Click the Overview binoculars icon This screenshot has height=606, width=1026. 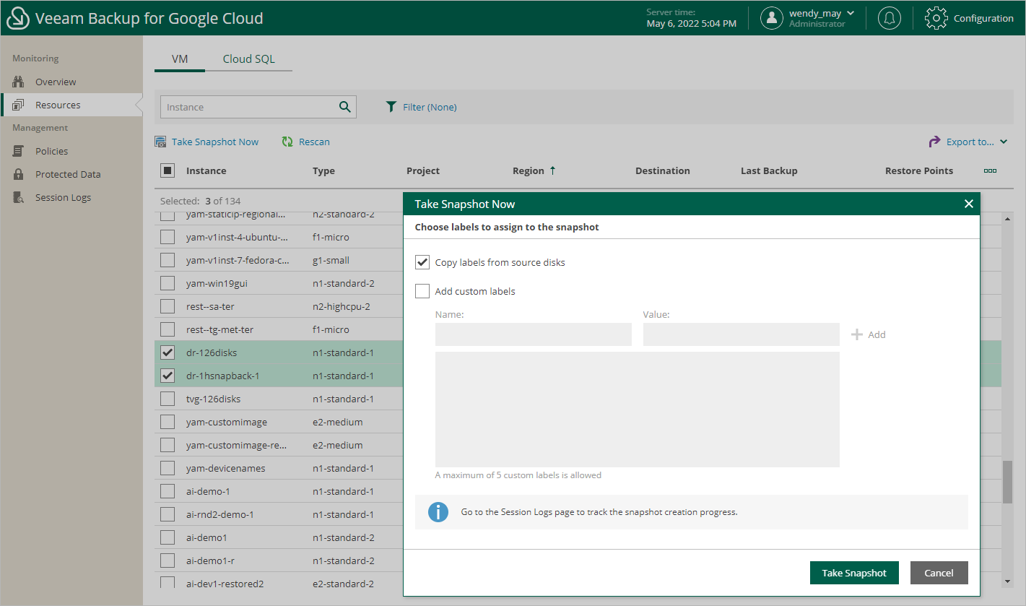pyautogui.click(x=19, y=82)
